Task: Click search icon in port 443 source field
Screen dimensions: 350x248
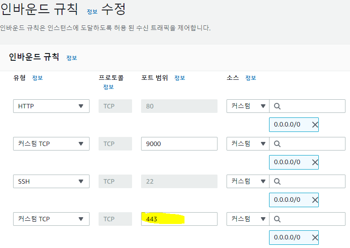Action: point(277,219)
